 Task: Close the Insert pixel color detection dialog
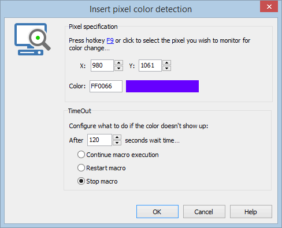269,7
